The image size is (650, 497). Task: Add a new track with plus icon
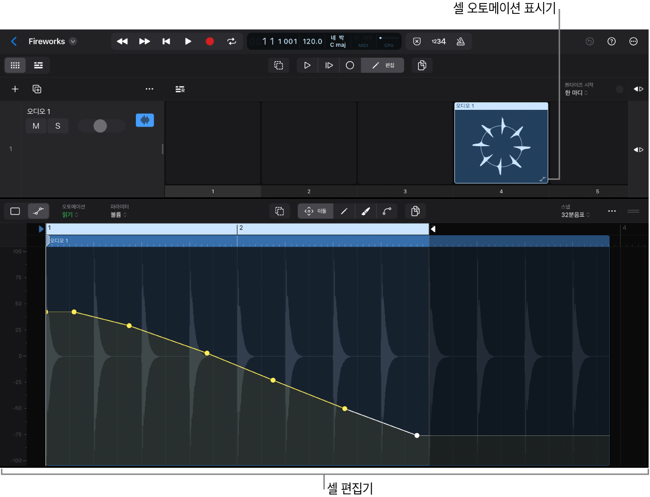coord(15,89)
